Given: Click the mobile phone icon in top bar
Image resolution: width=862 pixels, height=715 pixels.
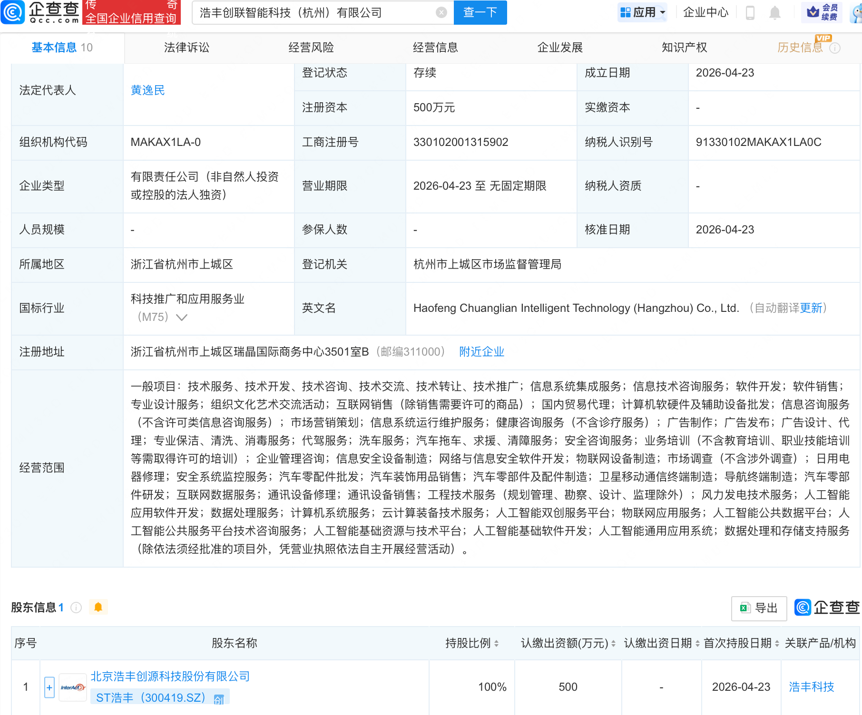Looking at the screenshot, I should pyautogui.click(x=751, y=13).
